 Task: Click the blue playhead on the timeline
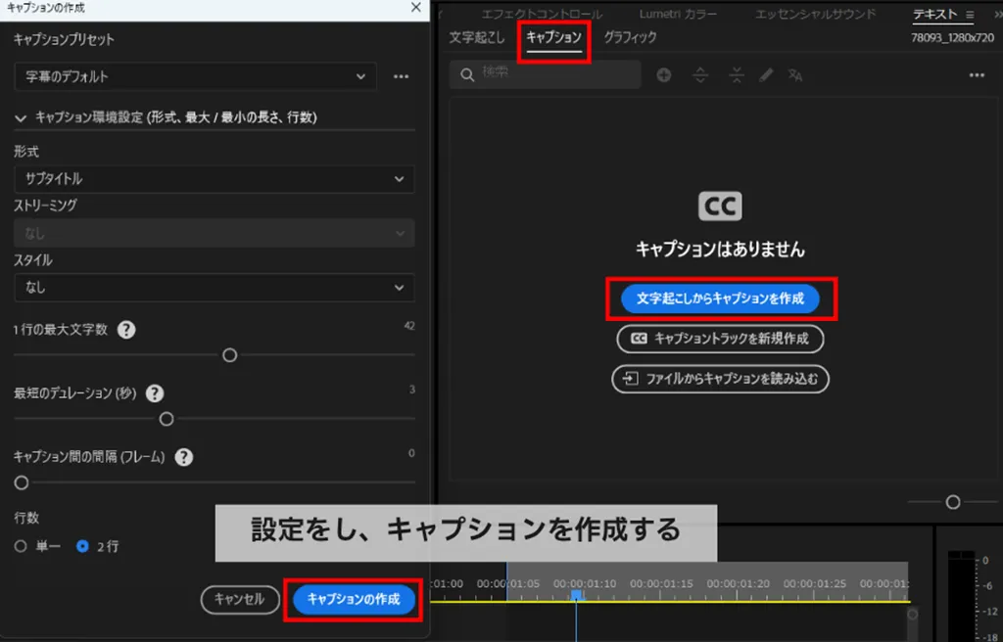[576, 595]
